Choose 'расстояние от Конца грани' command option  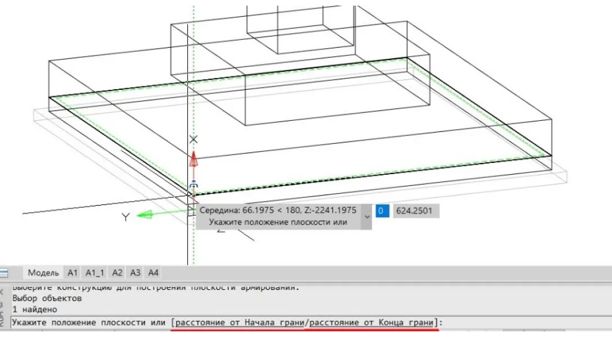click(371, 323)
